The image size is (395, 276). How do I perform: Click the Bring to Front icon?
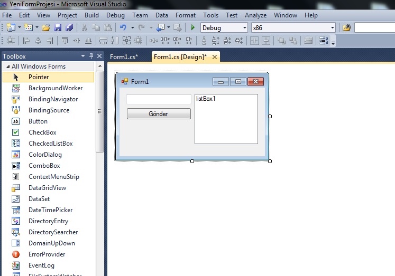click(281, 41)
